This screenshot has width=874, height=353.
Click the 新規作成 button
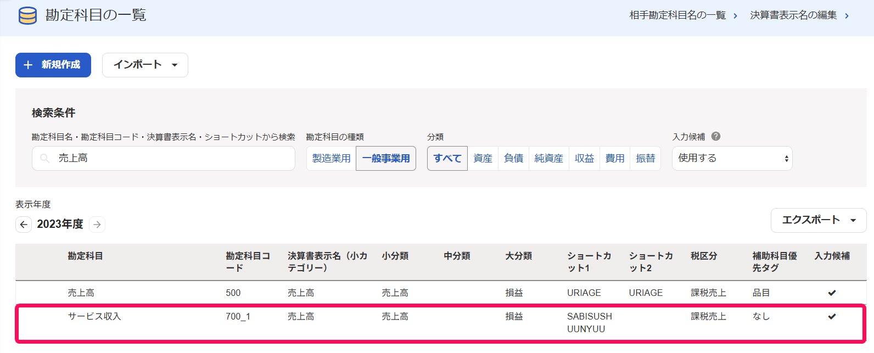[x=53, y=65]
